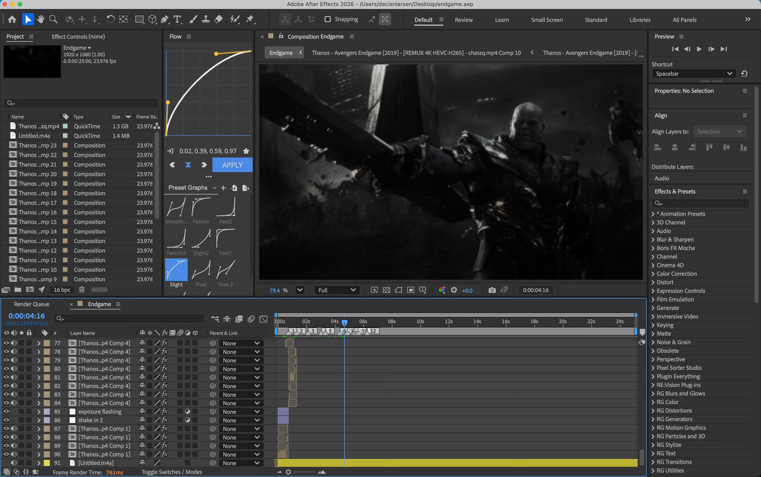The image size is (761, 477).
Task: Toggle transparency grid in viewer
Action: point(387,290)
